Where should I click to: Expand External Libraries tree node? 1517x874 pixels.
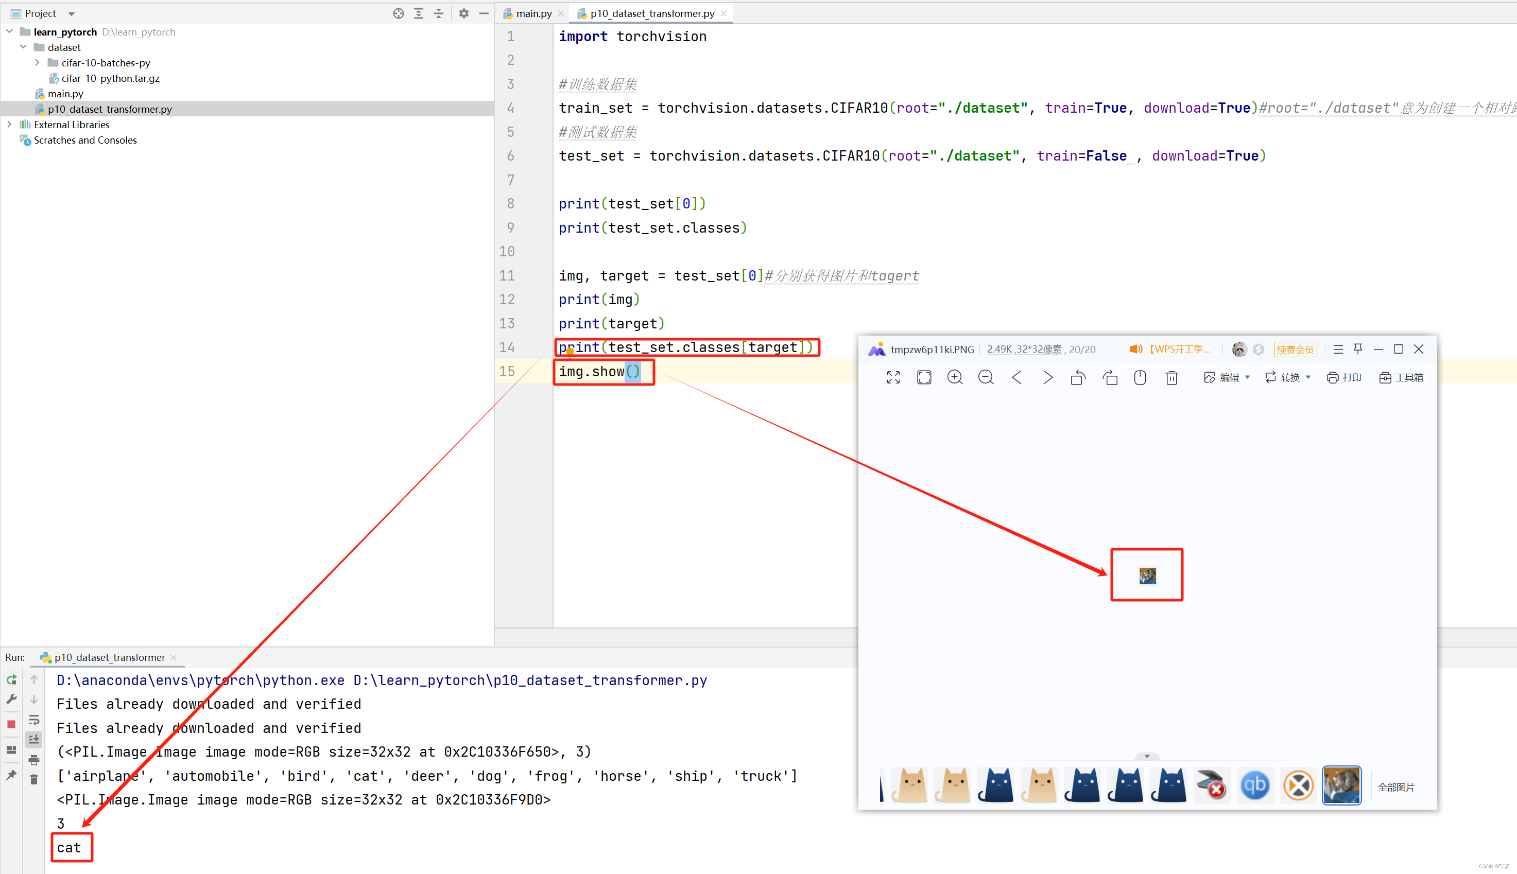coord(9,124)
